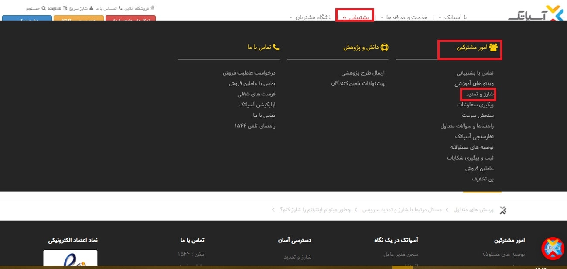567x269 pixels.
Task: Click the Asiatech X icon near FAQ bar
Action: coord(503,210)
